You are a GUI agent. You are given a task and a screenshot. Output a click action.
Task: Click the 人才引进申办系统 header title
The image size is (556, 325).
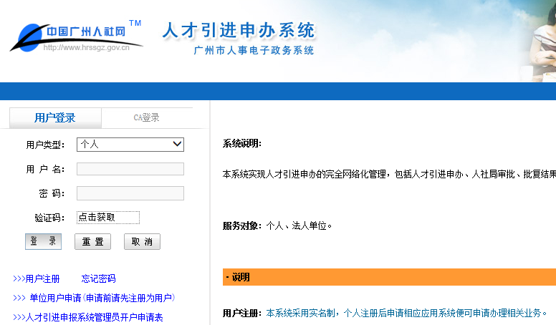[239, 31]
